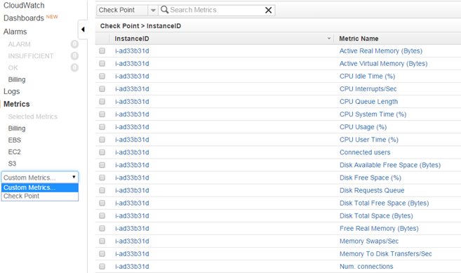This screenshot has height=273, width=461.
Task: Tick checkbox for CPU Usage (%)
Action: click(102, 127)
